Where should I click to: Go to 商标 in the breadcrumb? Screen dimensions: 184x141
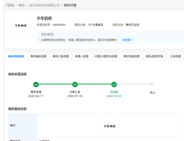coord(22,5)
